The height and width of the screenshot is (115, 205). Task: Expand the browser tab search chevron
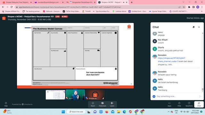coord(184,2)
